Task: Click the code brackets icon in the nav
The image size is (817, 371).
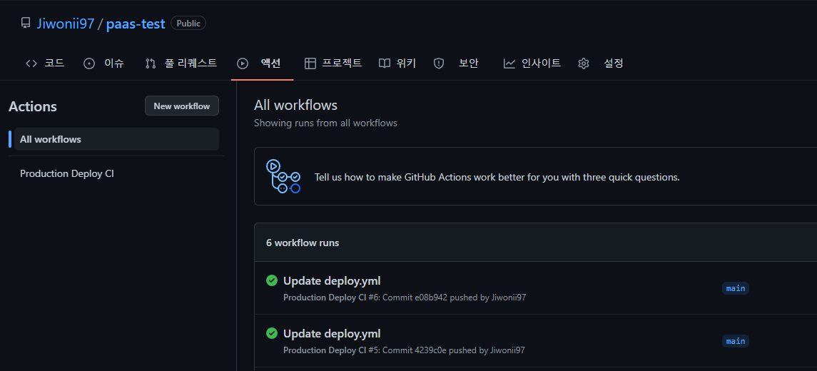Action: [x=31, y=63]
